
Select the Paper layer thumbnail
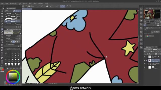150,67
